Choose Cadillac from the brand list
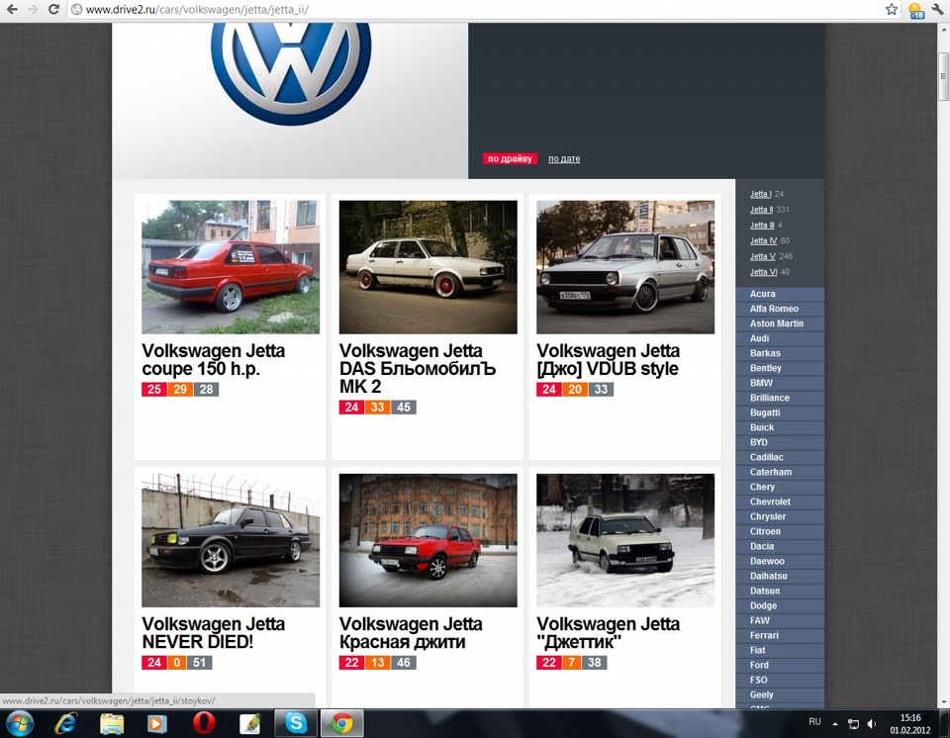950x738 pixels. 780,457
